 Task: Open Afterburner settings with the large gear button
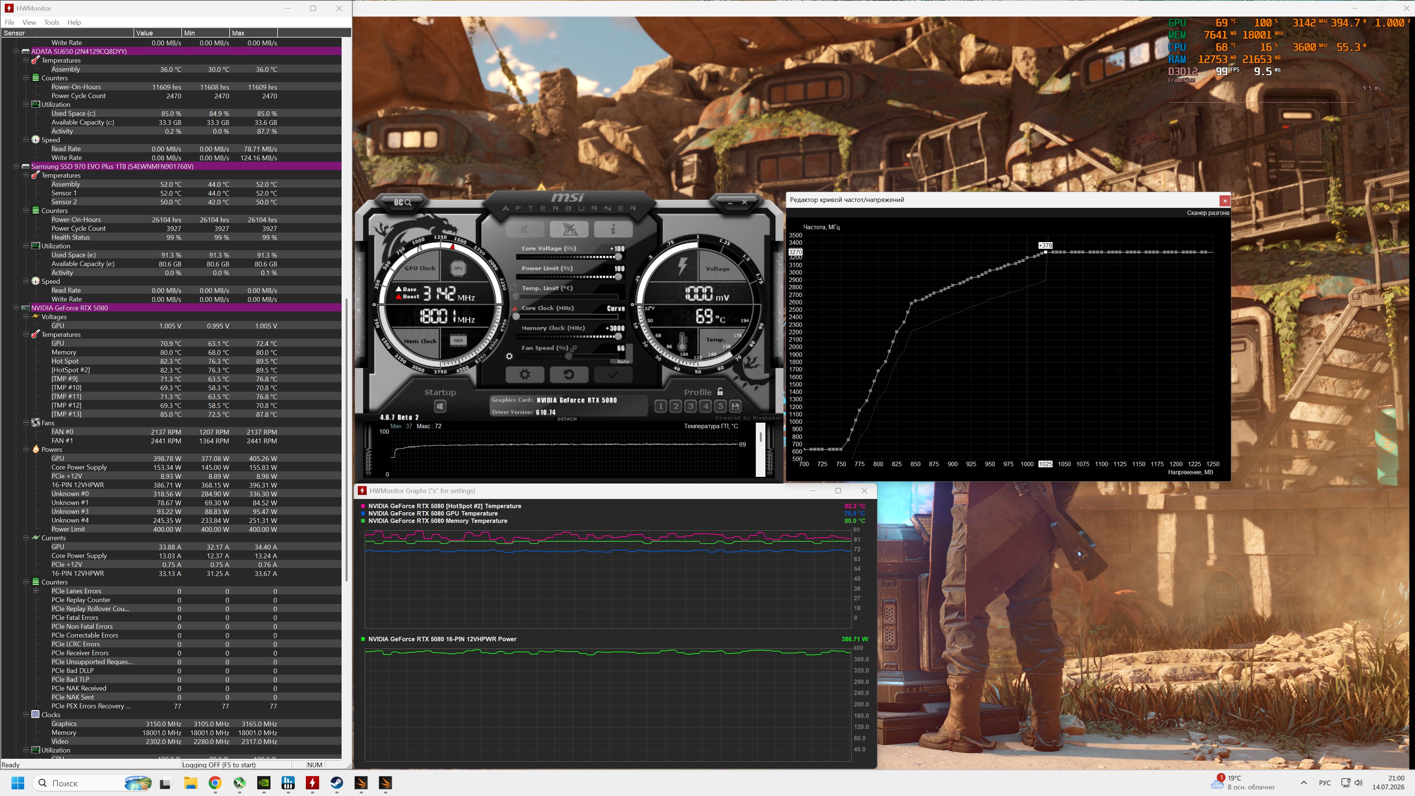coord(525,375)
